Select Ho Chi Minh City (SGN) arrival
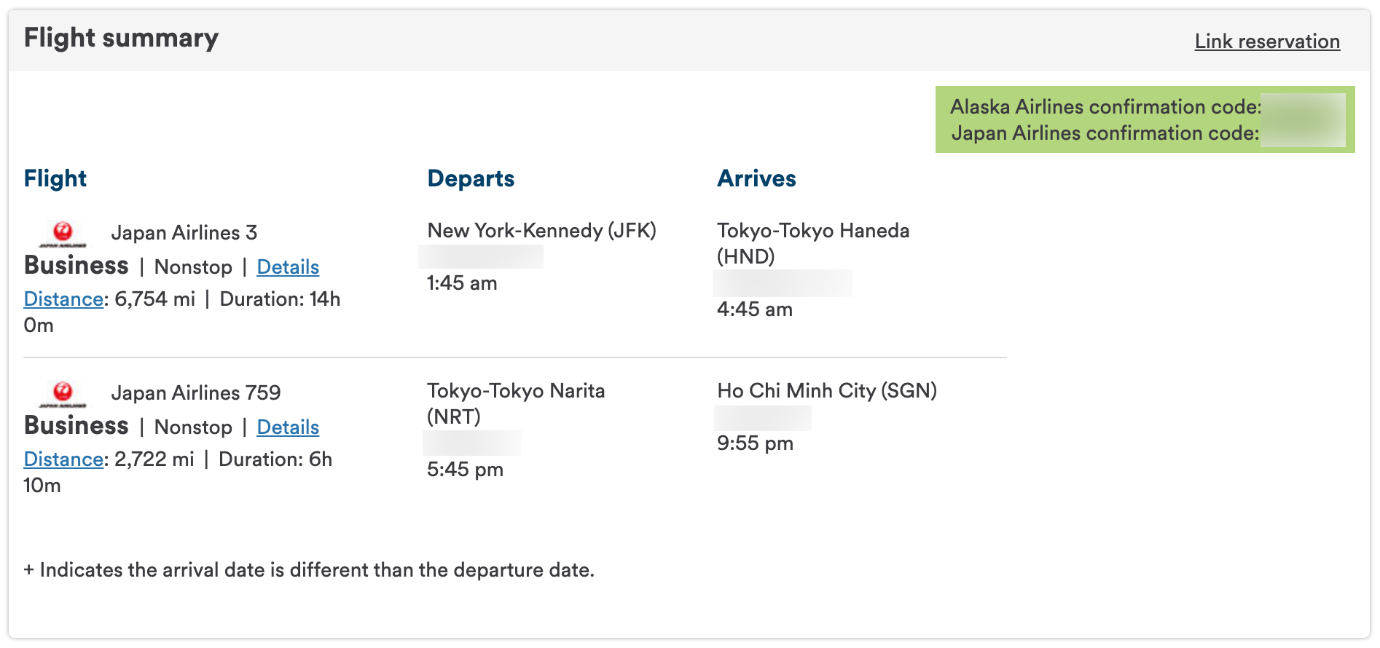 click(x=828, y=391)
